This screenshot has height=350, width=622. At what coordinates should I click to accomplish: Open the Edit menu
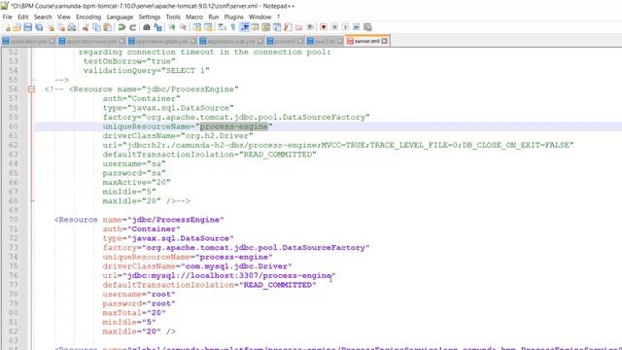coord(23,17)
